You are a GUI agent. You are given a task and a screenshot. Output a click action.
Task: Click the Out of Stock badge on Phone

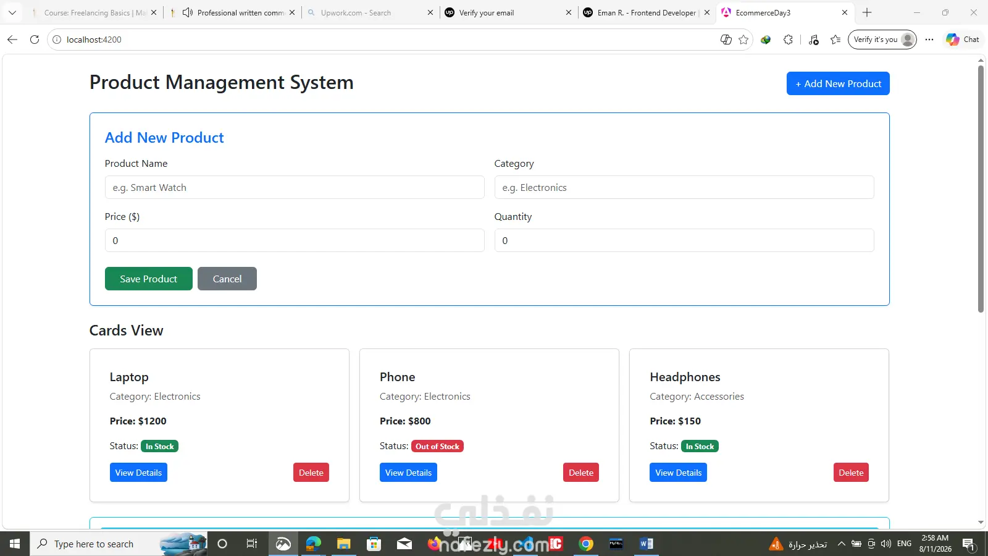(x=437, y=446)
